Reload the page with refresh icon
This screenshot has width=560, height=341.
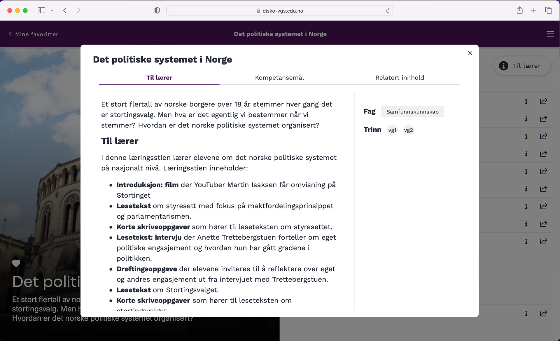(x=388, y=11)
